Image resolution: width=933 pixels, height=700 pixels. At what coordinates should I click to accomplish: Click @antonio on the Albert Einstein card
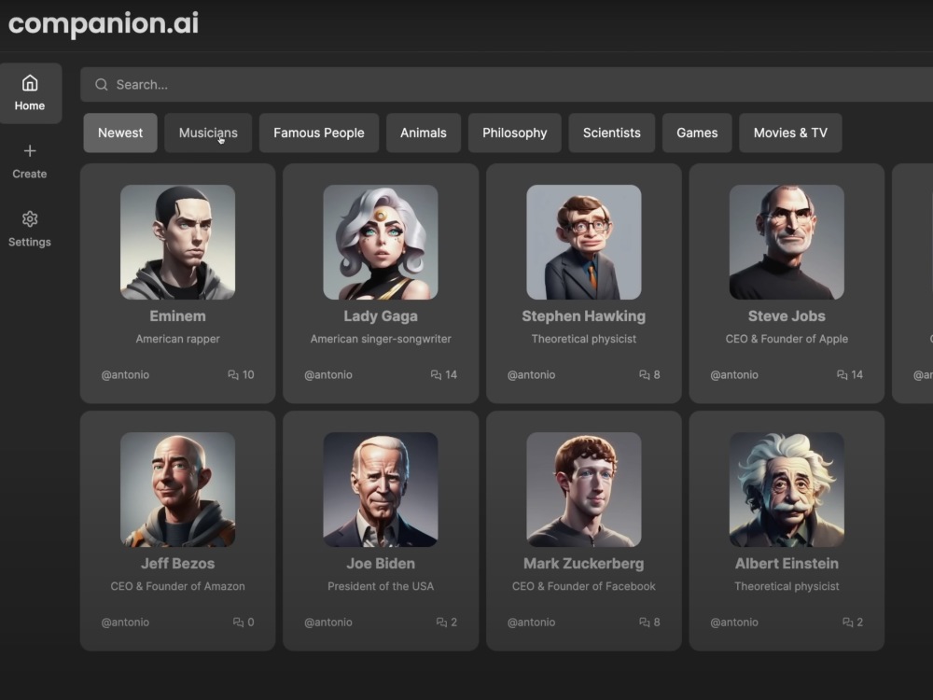[x=734, y=622]
